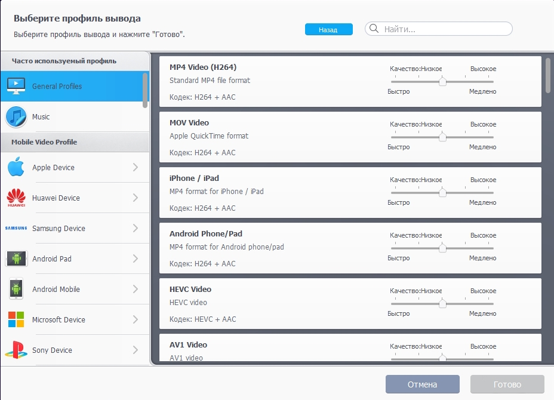Click the magnifier search icon
The width and height of the screenshot is (554, 400).
pyautogui.click(x=374, y=29)
